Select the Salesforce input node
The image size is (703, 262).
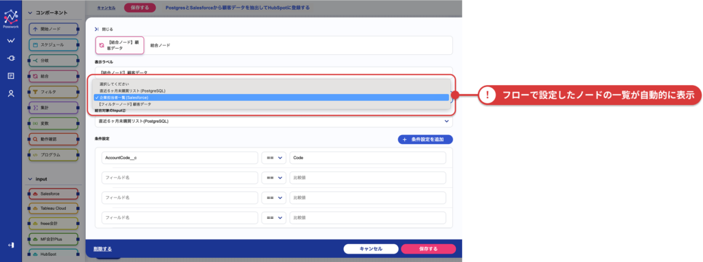coord(54,194)
